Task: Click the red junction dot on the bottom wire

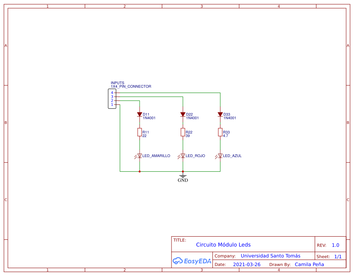Action: click(x=140, y=171)
